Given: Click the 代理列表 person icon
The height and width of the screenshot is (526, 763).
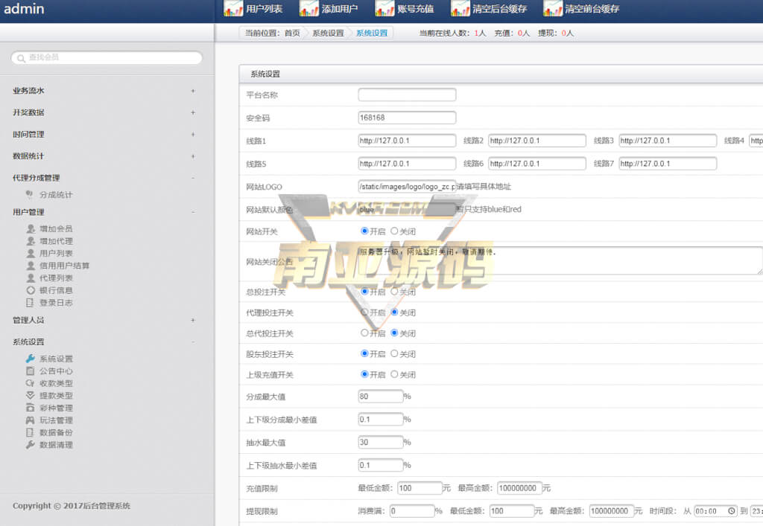Looking at the screenshot, I should coord(31,278).
